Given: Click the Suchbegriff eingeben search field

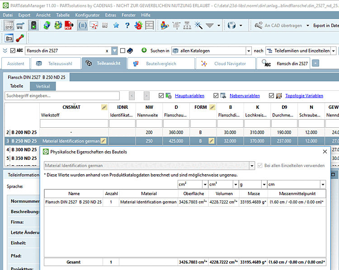Looking at the screenshot, I should pyautogui.click(x=62, y=96).
